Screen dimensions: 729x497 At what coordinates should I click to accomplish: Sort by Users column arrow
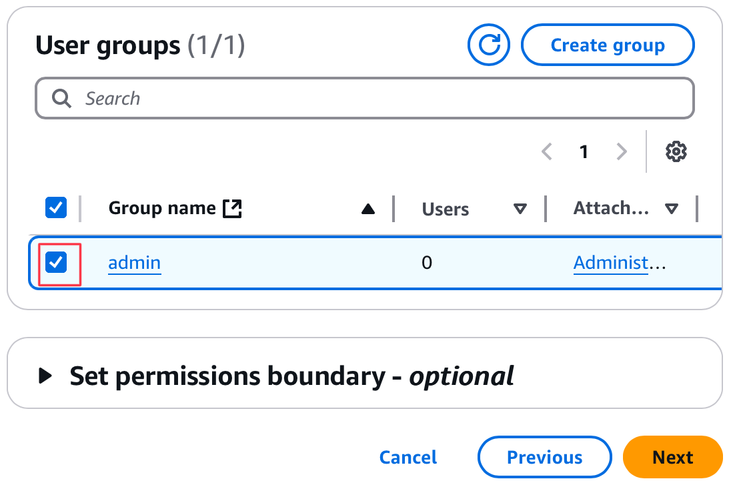520,209
